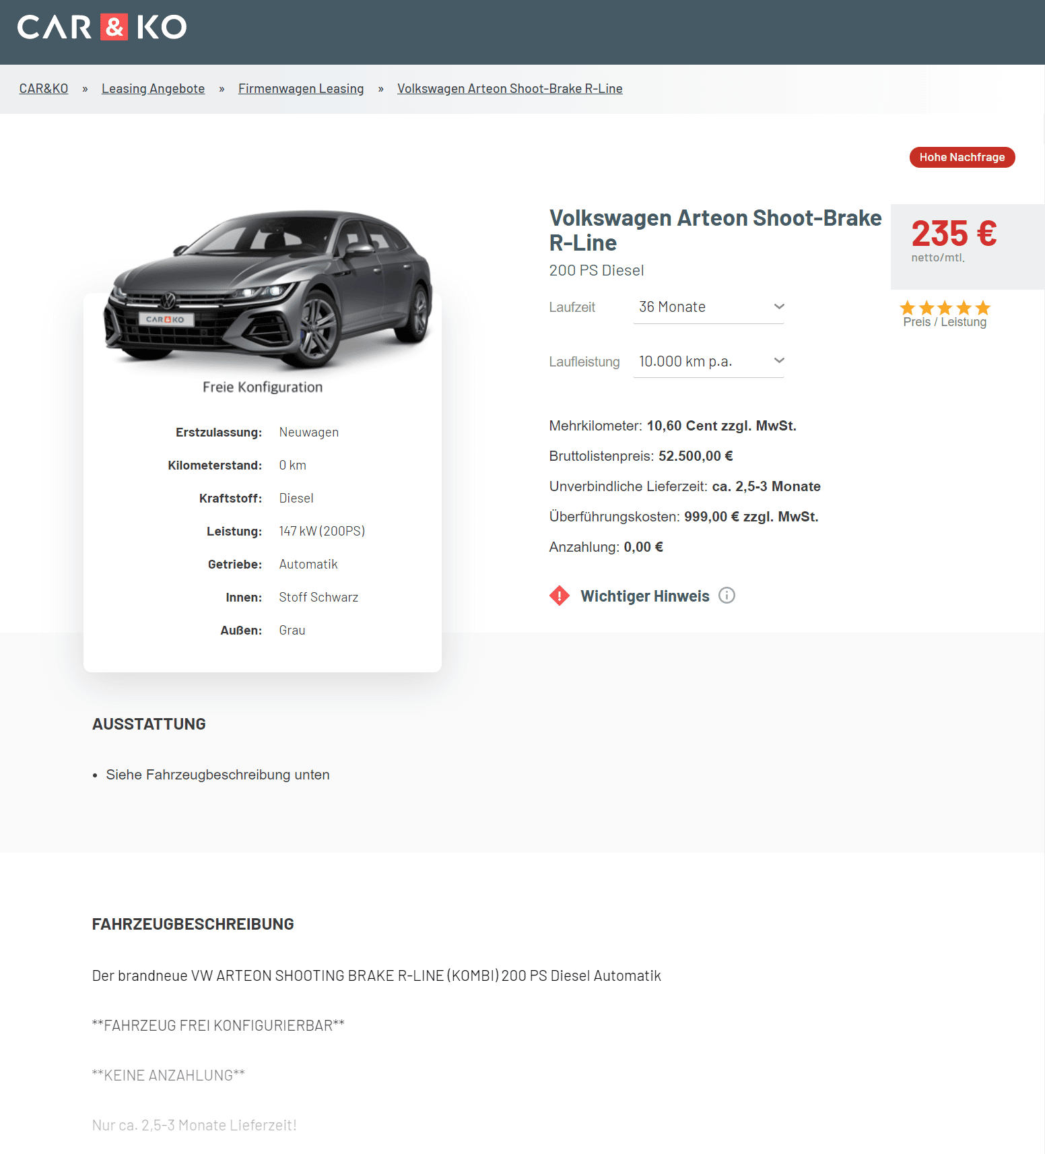The height and width of the screenshot is (1154, 1045).
Task: Expand the Laufleistung dropdown chevron
Action: point(779,360)
